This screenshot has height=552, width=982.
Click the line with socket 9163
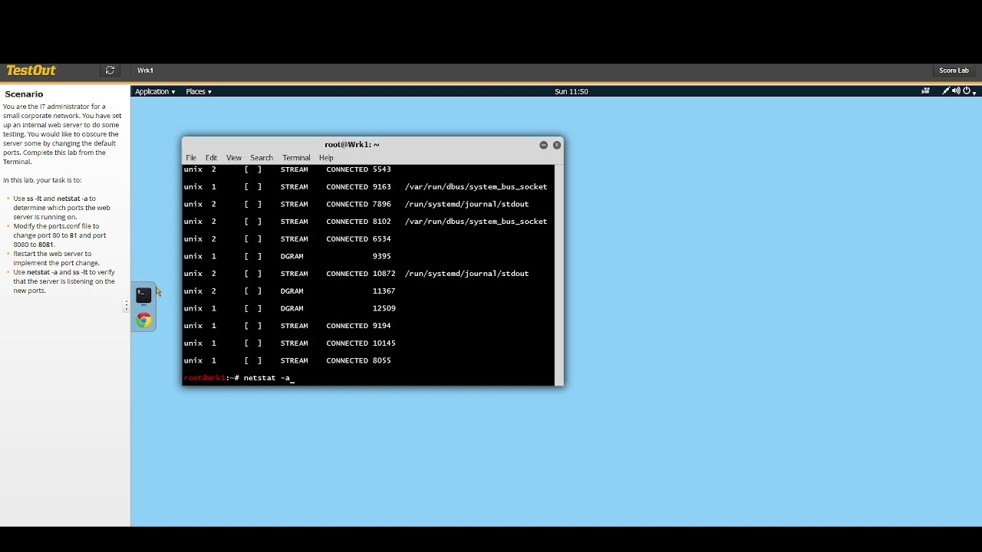tap(365, 187)
